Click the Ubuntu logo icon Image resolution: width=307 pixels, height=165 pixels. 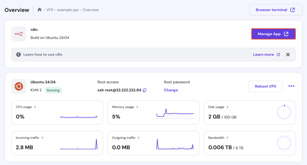coord(19,86)
